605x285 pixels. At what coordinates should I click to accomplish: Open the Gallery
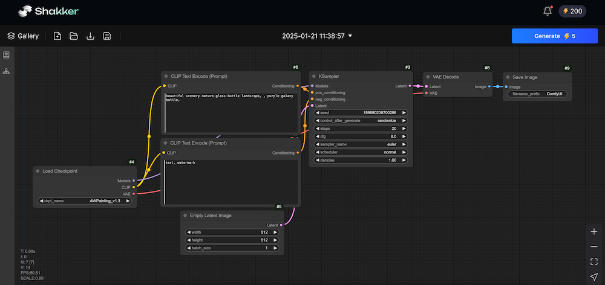point(23,36)
